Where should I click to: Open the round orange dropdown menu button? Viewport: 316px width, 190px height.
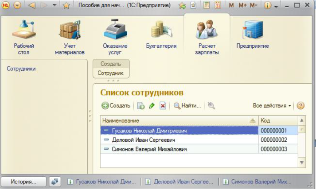[x=17, y=5]
